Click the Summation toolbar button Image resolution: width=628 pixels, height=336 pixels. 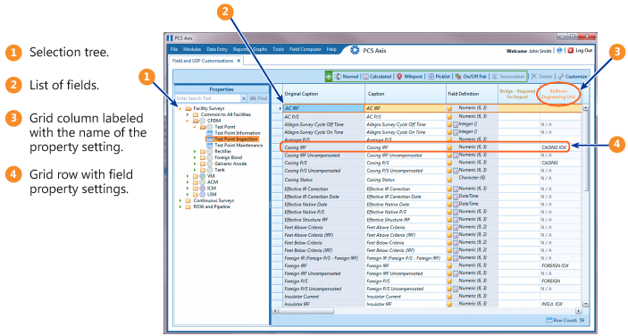507,76
